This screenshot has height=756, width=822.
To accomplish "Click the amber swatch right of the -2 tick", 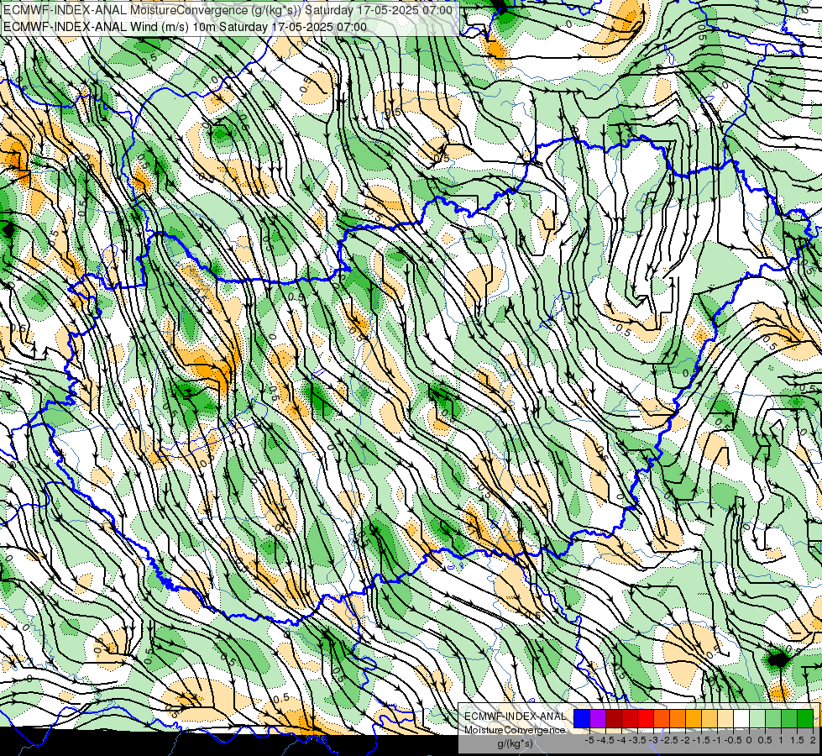I will click(694, 718).
